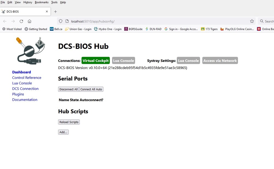Open a new browser tab
Screen dimensions: 274x169
click(x=55, y=11)
